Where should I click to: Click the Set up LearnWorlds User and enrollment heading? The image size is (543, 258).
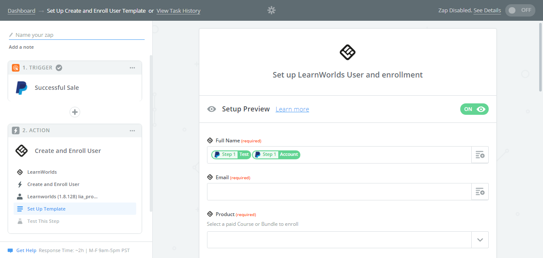coord(347,75)
